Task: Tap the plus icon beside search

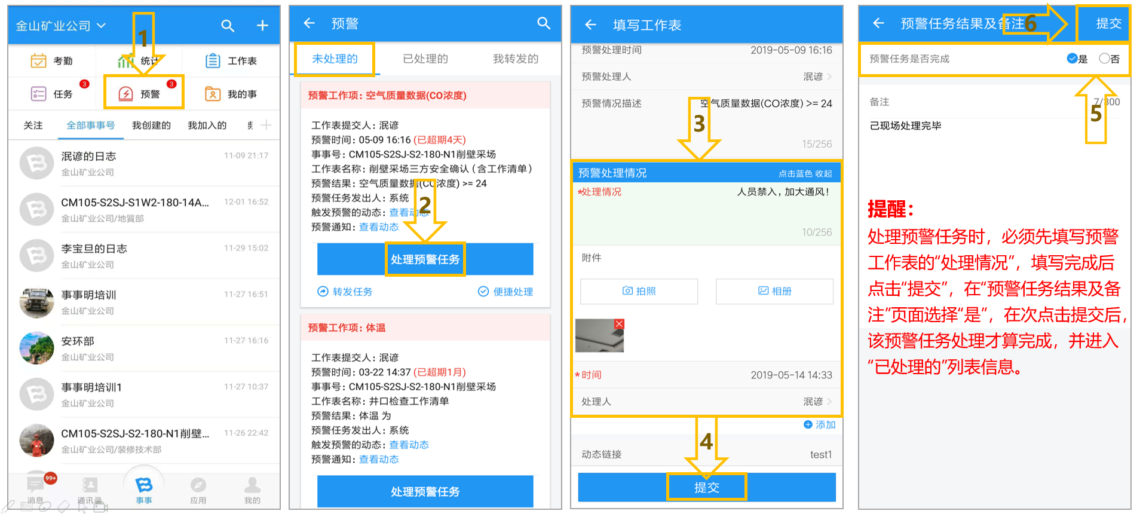Action: coord(262,25)
